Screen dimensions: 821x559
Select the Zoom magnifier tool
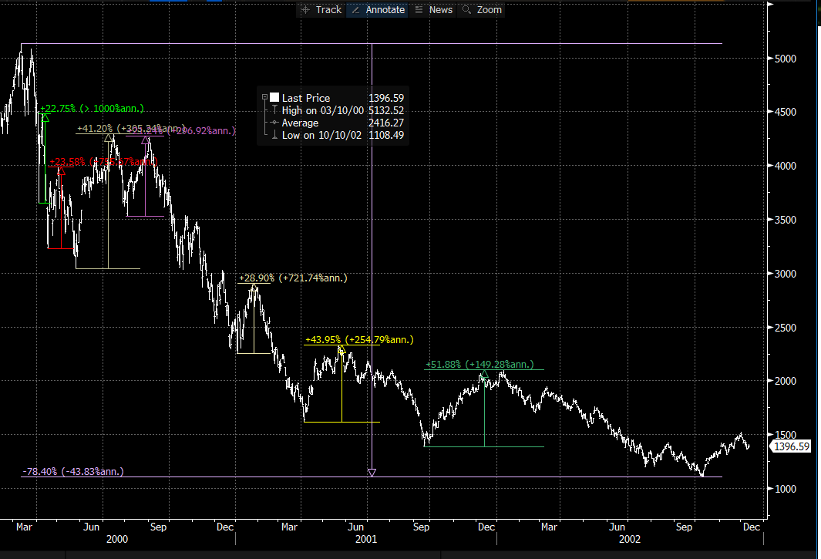click(483, 10)
